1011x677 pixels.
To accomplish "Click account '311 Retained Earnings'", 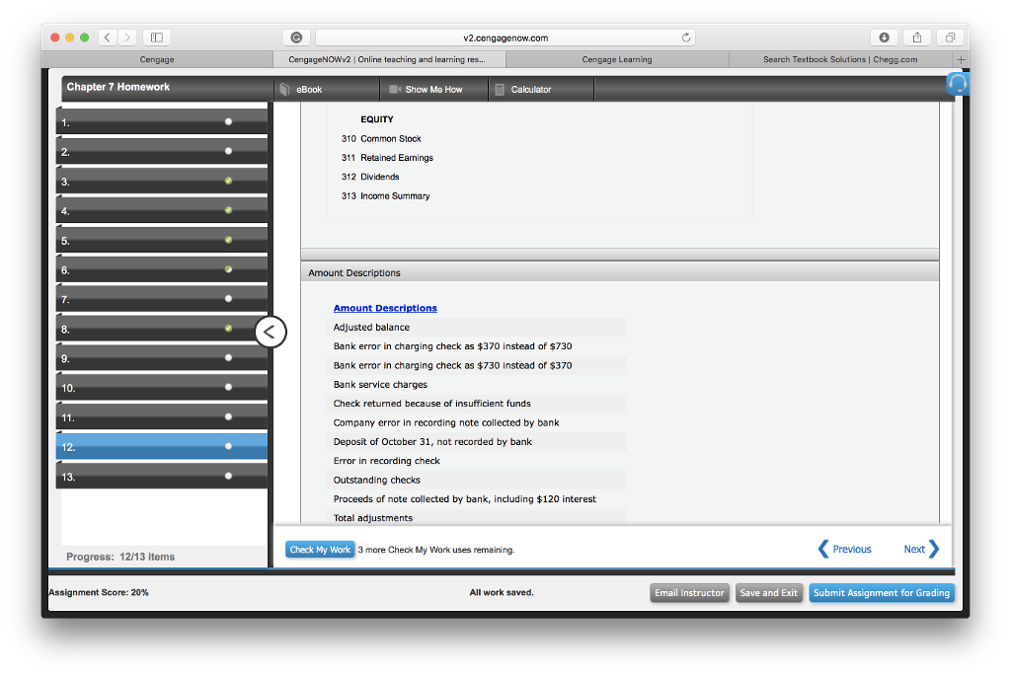I will pyautogui.click(x=387, y=157).
